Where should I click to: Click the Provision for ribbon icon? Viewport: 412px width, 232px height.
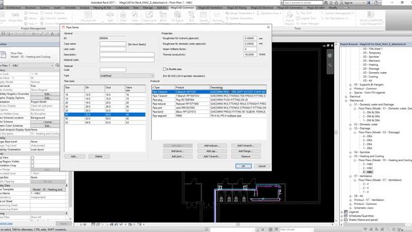click(x=88, y=17)
